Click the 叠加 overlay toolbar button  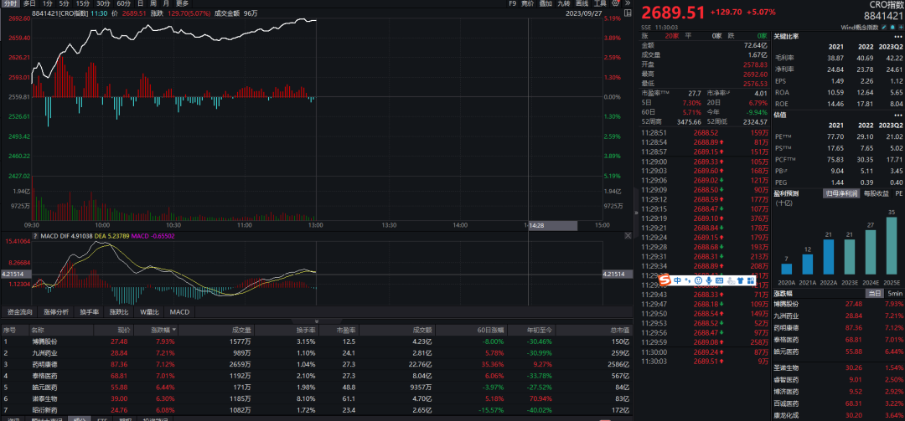tap(546, 3)
